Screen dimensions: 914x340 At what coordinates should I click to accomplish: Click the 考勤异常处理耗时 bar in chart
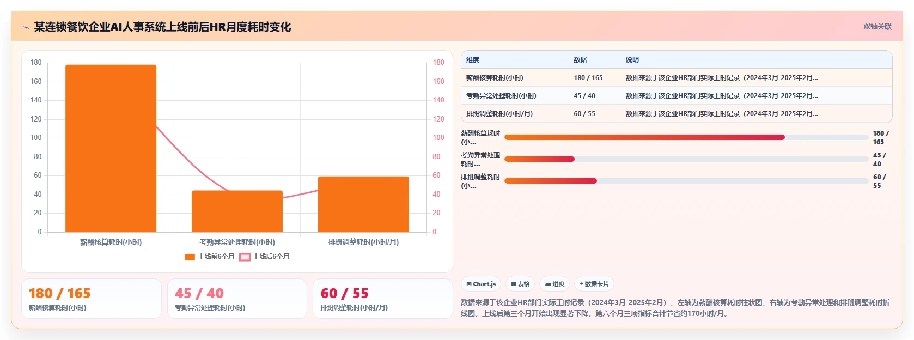237,211
